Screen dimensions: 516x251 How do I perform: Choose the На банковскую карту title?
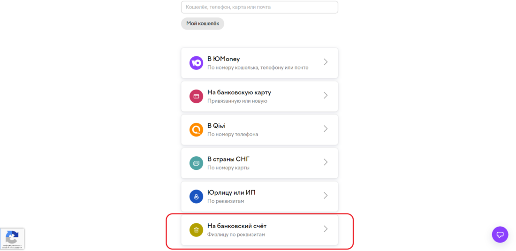coord(239,92)
